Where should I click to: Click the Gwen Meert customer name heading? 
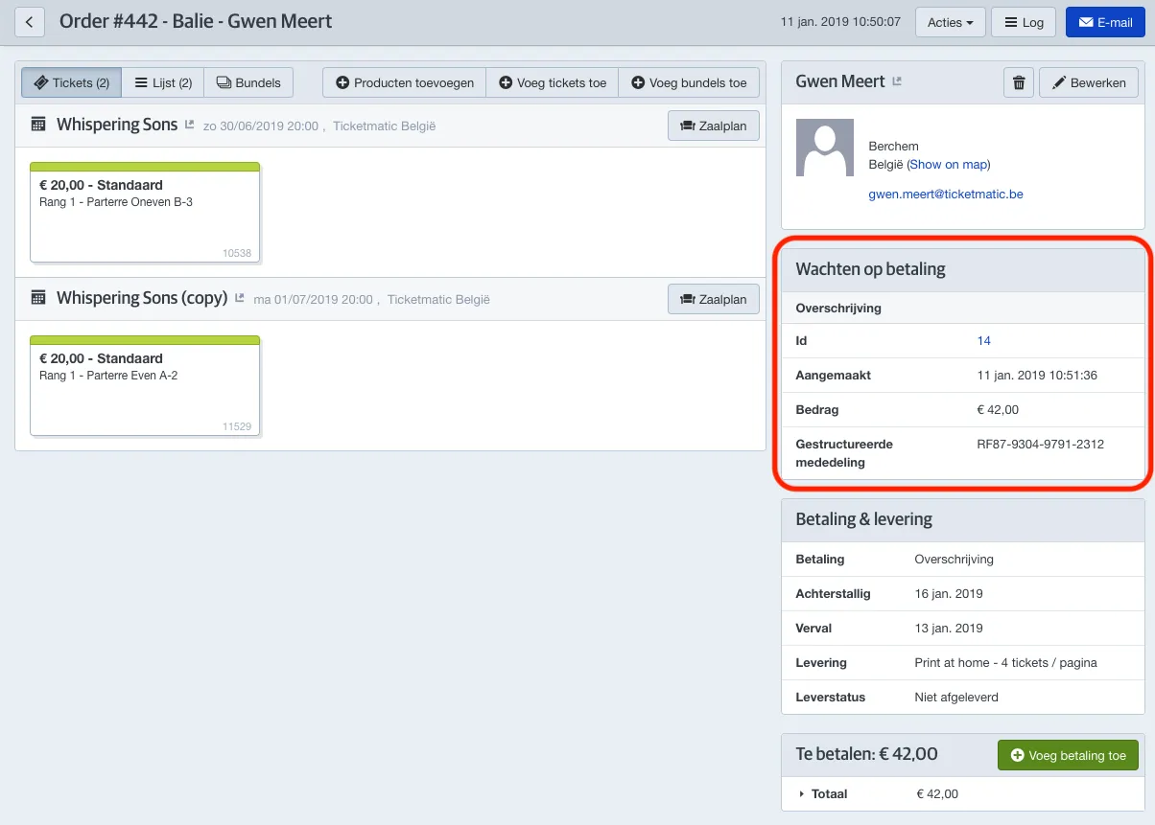pos(840,81)
